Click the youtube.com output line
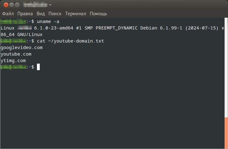Viewport: 228px width, 149px height. point(16,54)
